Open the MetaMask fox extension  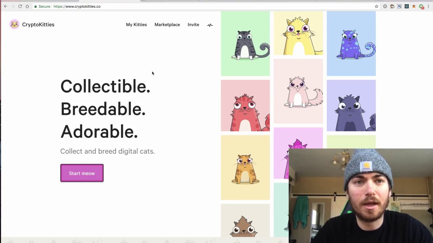click(414, 6)
